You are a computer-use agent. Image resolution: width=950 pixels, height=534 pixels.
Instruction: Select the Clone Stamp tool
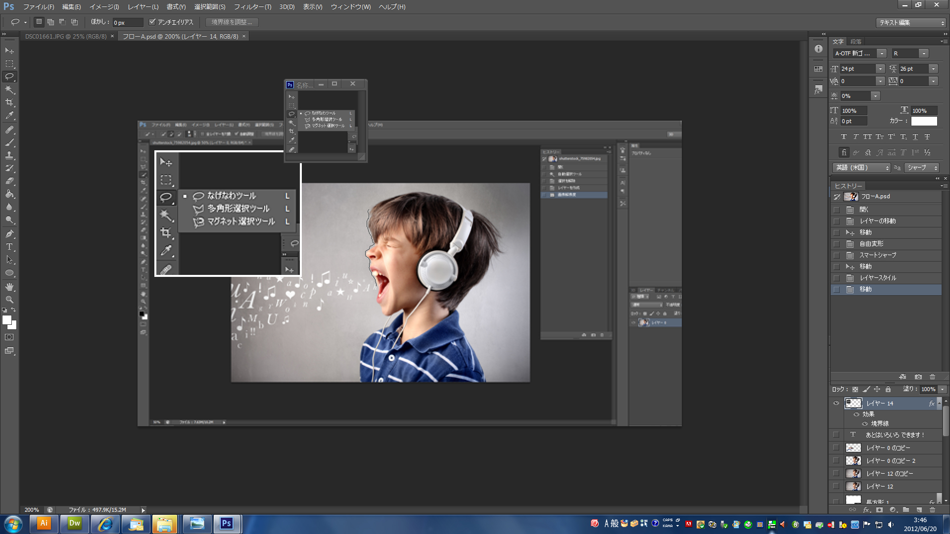coord(9,155)
